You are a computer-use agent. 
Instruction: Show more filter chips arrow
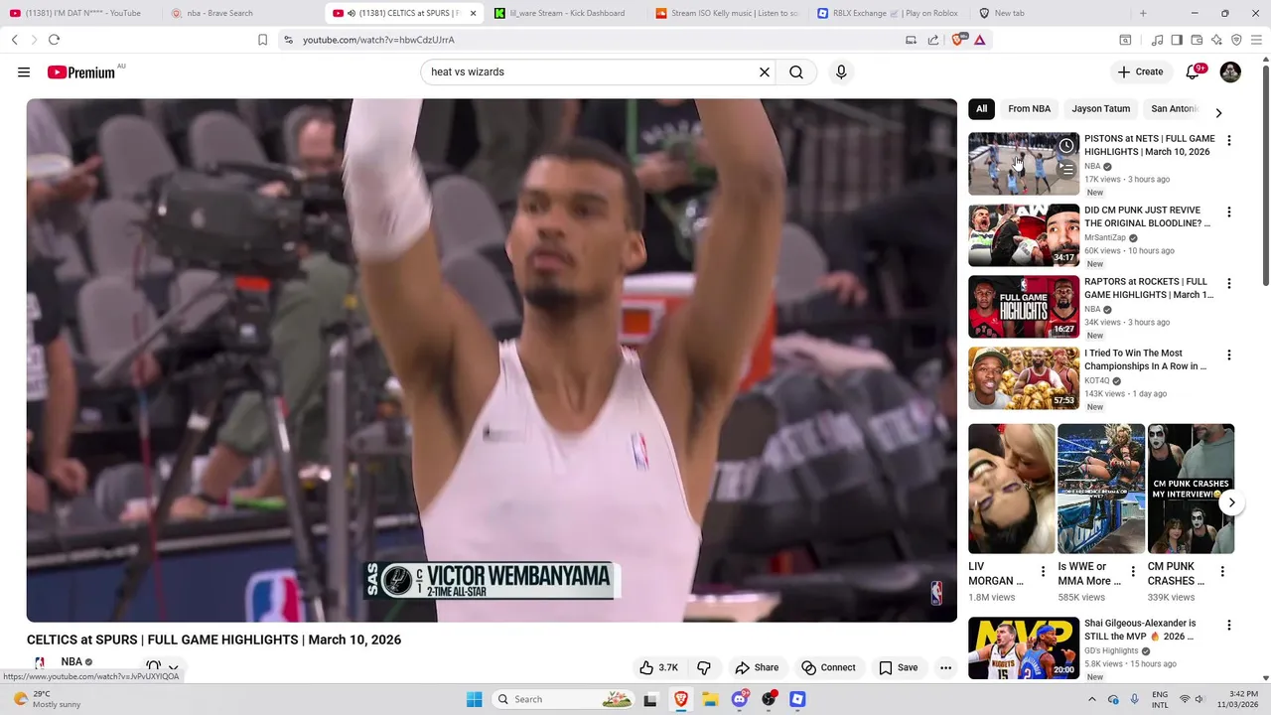click(1218, 112)
